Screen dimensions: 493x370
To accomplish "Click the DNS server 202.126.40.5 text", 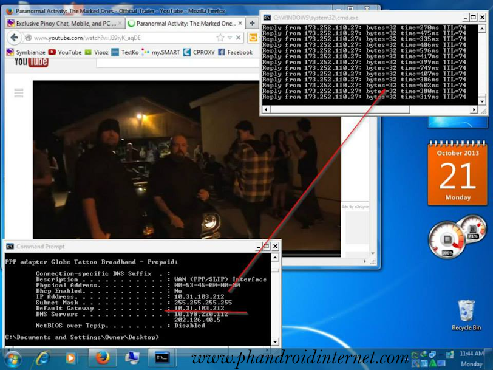I will [197, 320].
